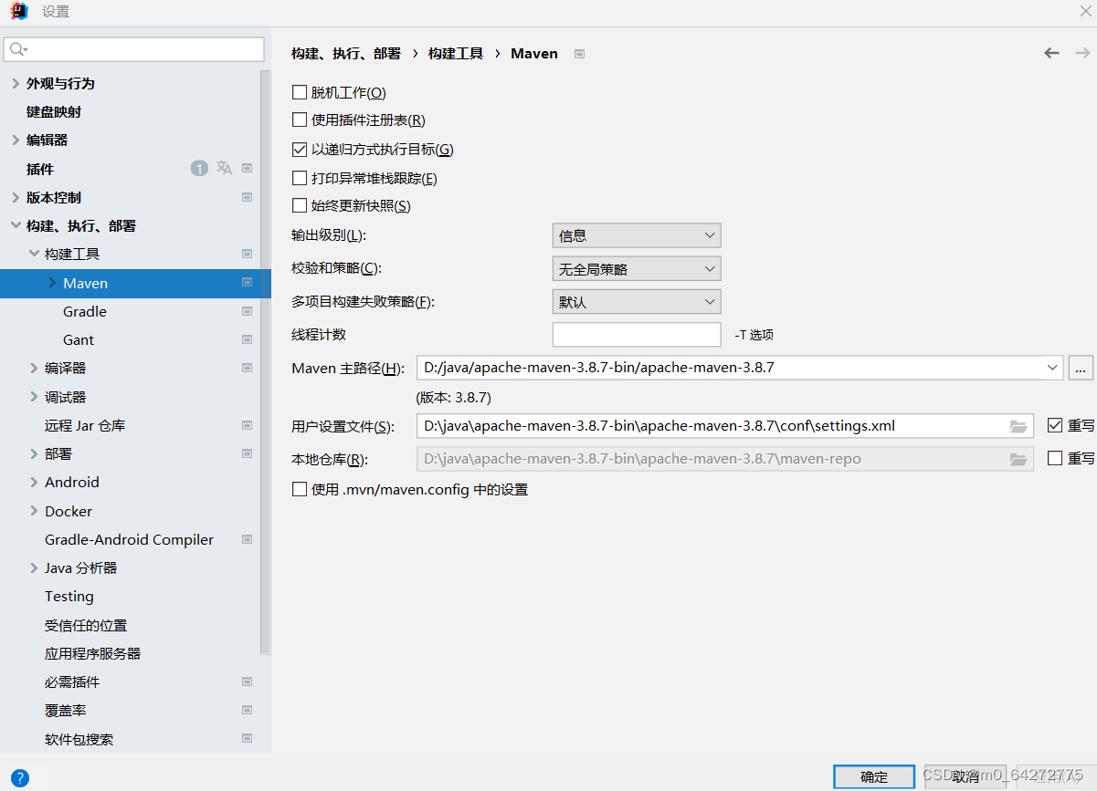This screenshot has width=1097, height=791.
Task: Collapse the 构建工具 tree node
Action: tap(34, 254)
